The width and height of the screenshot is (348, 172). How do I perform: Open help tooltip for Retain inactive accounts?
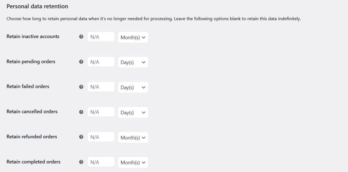(81, 37)
